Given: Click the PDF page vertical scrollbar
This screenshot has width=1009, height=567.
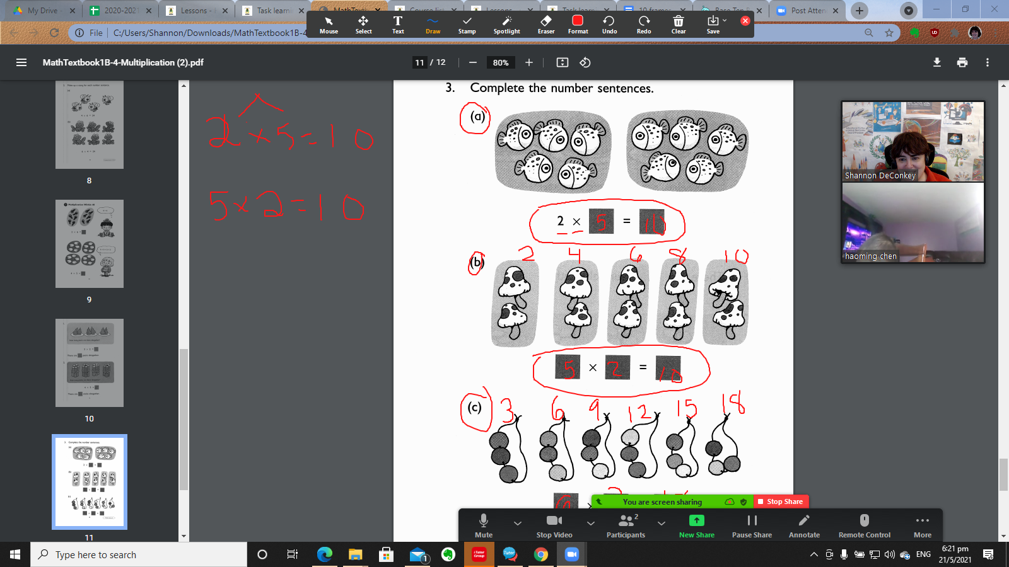Looking at the screenshot, I should 1004,475.
